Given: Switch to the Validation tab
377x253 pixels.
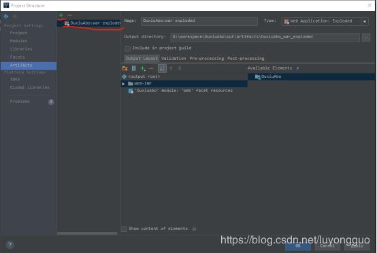Looking at the screenshot, I should 174,59.
